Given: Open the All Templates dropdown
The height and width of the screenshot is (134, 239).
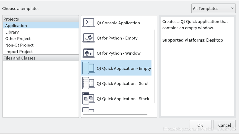Looking at the screenshot, I should pyautogui.click(x=214, y=8).
